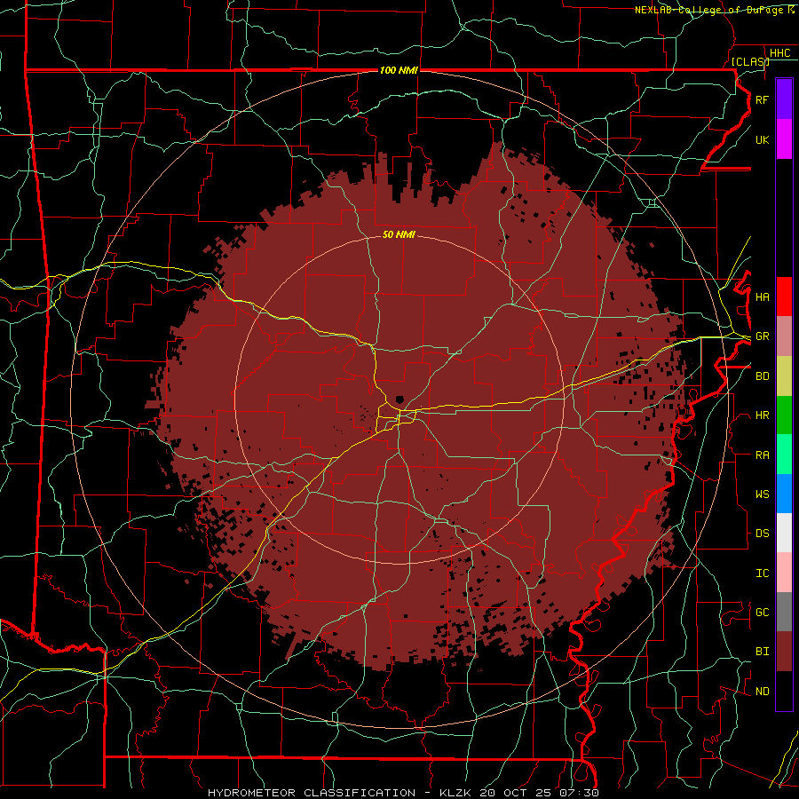The image size is (799, 799).
Task: Click the BI legend label
Action: pyautogui.click(x=762, y=652)
